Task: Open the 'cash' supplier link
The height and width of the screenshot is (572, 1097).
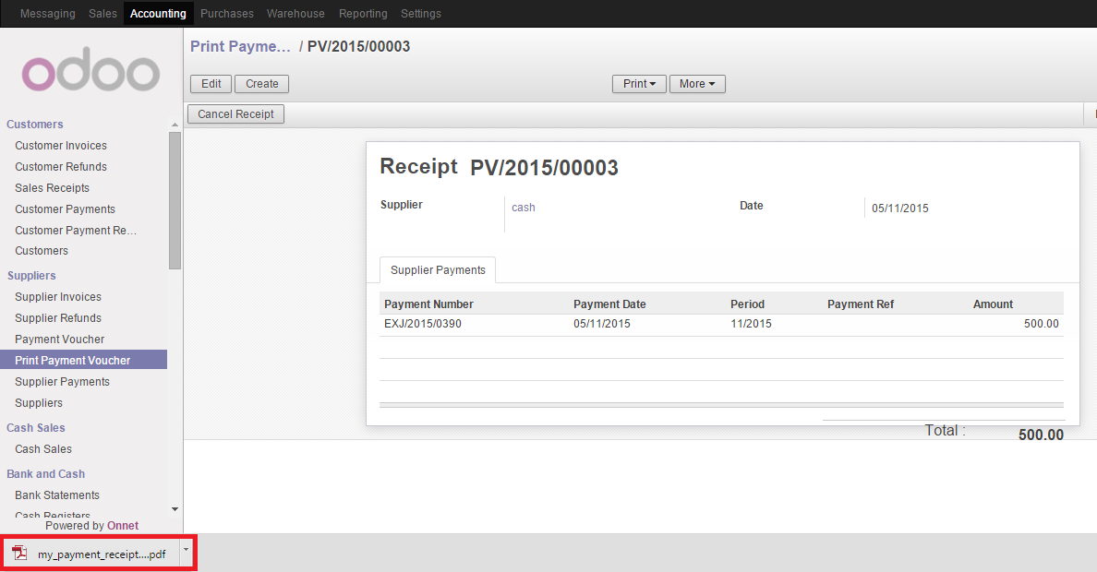Action: pos(523,207)
